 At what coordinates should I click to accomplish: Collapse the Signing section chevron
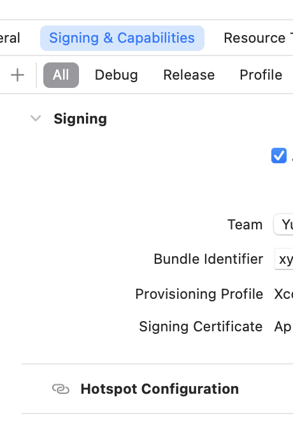click(x=36, y=119)
